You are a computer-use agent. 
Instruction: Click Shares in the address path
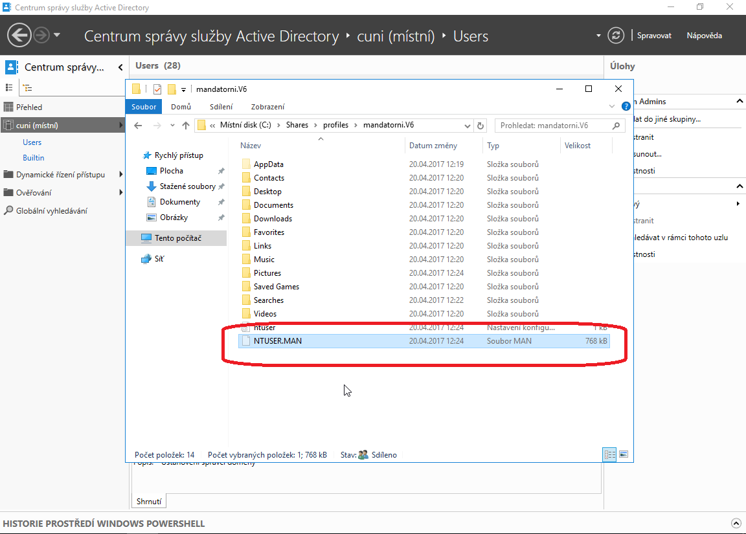pyautogui.click(x=297, y=125)
